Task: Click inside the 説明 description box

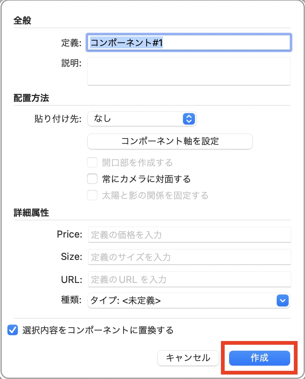Action: 189,71
